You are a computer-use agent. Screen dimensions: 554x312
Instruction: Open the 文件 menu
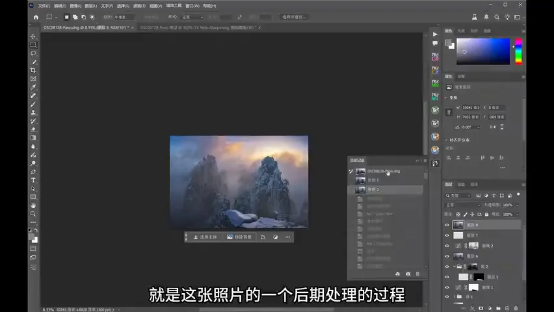click(44, 6)
